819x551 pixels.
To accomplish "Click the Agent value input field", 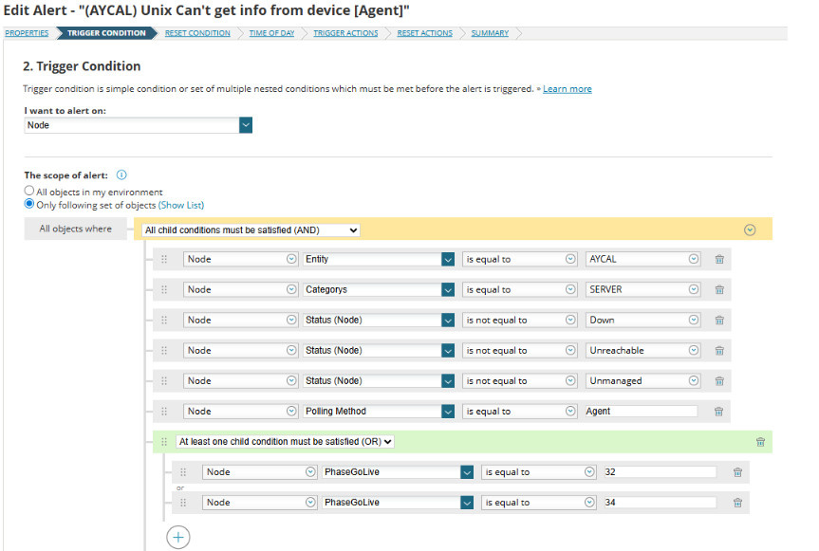I will [641, 412].
